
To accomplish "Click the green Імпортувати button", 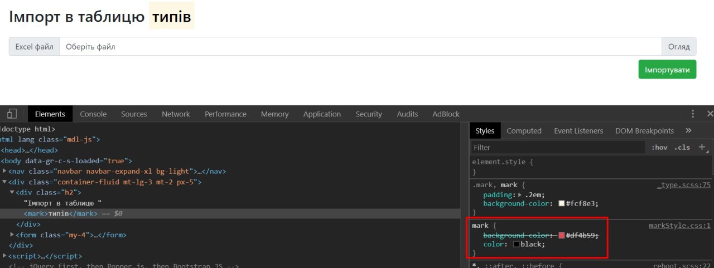I will click(x=667, y=70).
